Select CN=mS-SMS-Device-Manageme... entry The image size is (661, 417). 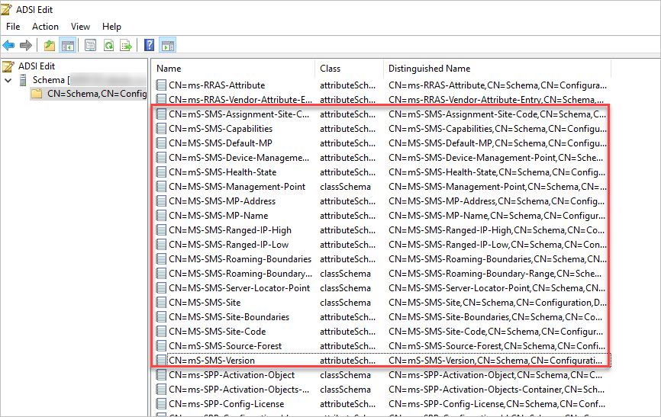[x=239, y=158]
